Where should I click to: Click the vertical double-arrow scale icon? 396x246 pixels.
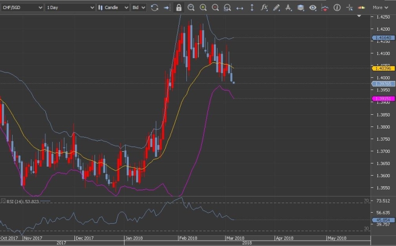(x=252, y=7)
